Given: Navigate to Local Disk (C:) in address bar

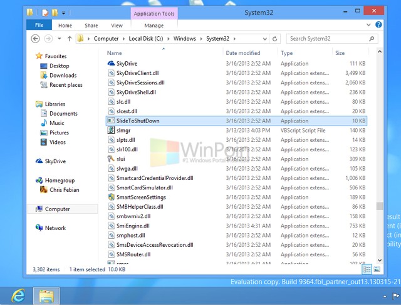Looking at the screenshot, I should 146,39.
